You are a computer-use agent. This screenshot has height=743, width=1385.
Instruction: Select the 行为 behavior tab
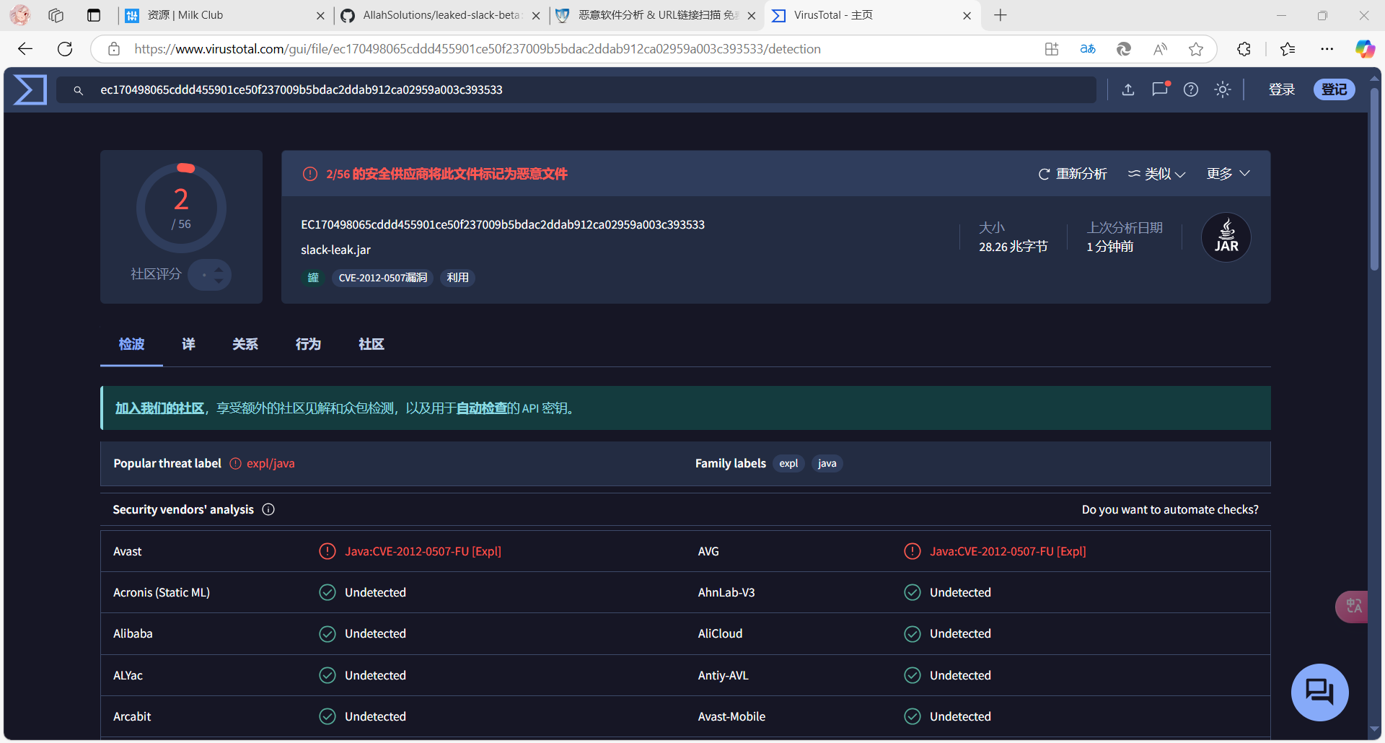coord(308,344)
